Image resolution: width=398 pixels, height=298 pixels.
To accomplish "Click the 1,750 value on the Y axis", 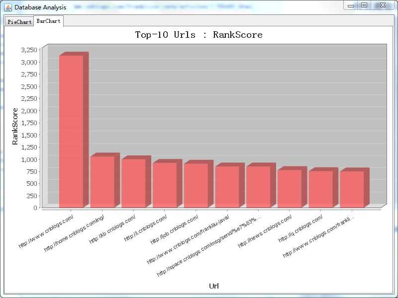I will [x=29, y=123].
